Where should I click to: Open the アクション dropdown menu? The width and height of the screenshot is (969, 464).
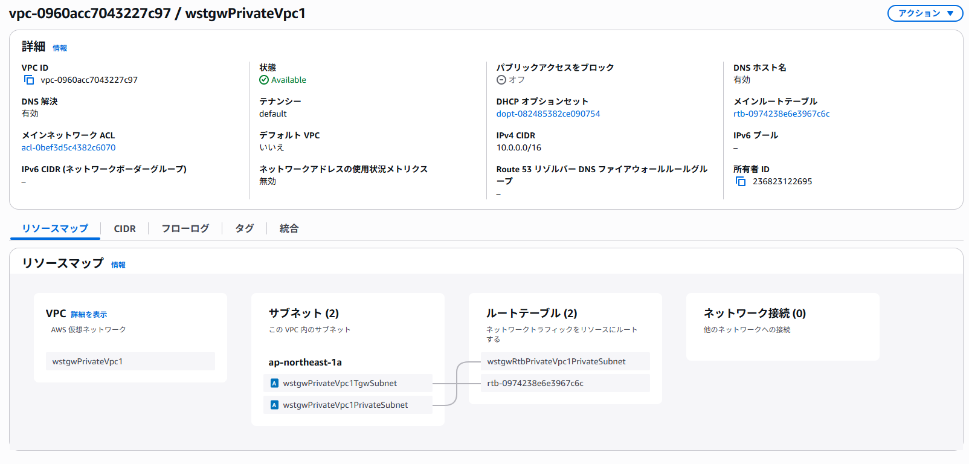click(x=925, y=13)
